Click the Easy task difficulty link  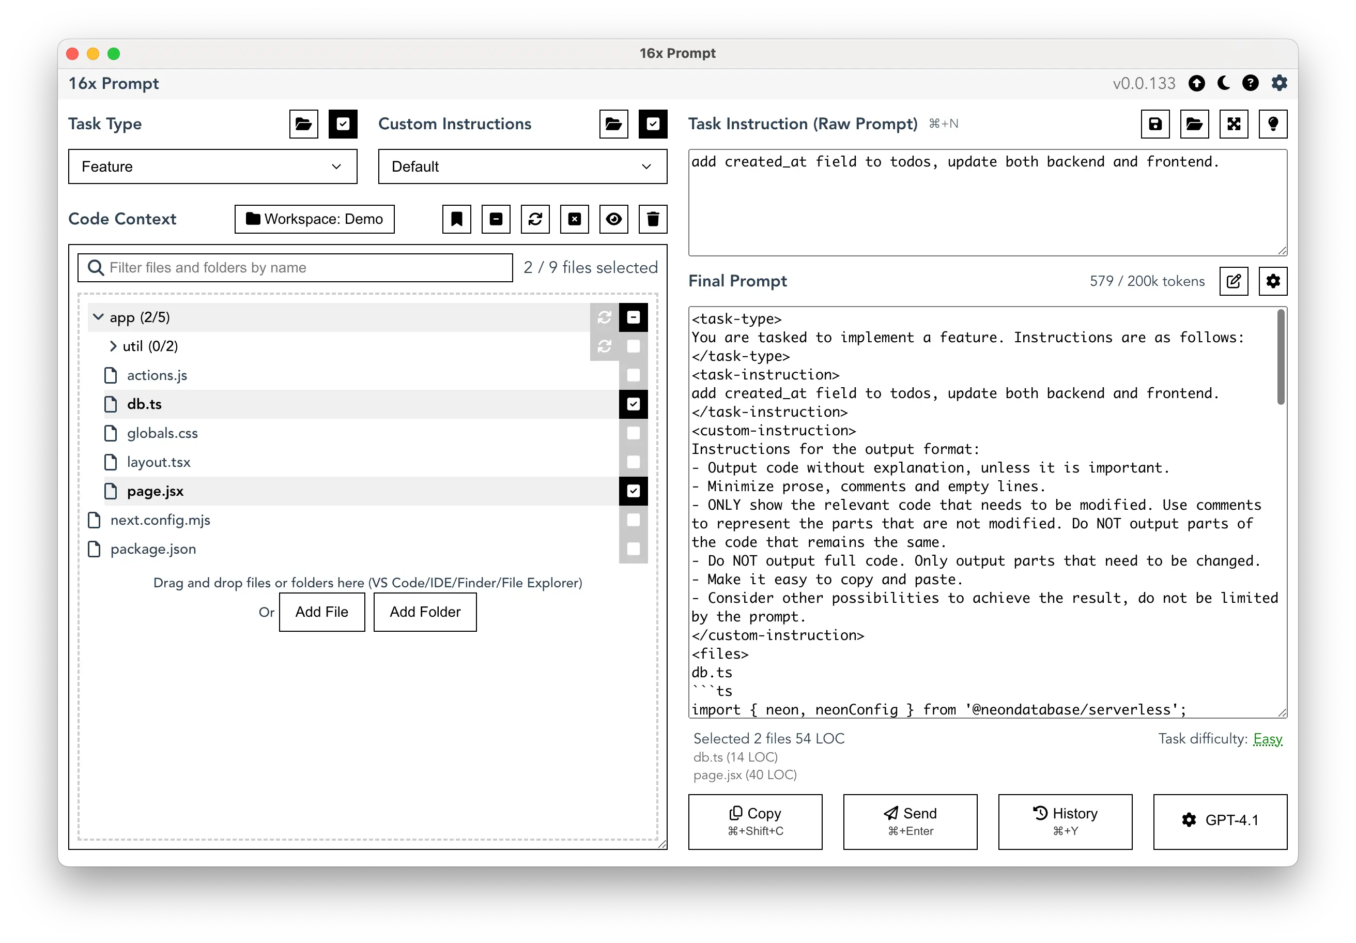[1268, 739]
